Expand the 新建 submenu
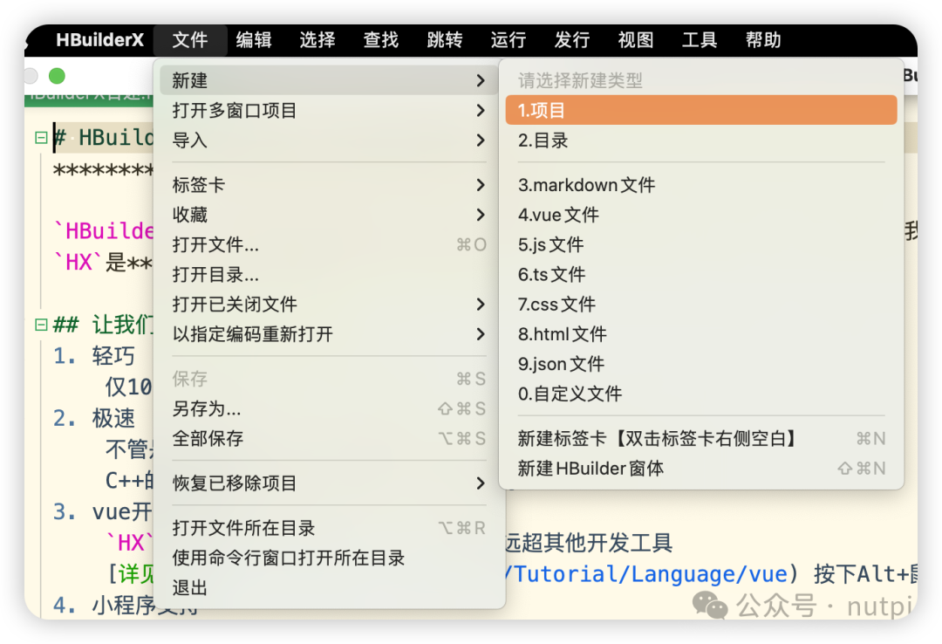 click(x=329, y=80)
